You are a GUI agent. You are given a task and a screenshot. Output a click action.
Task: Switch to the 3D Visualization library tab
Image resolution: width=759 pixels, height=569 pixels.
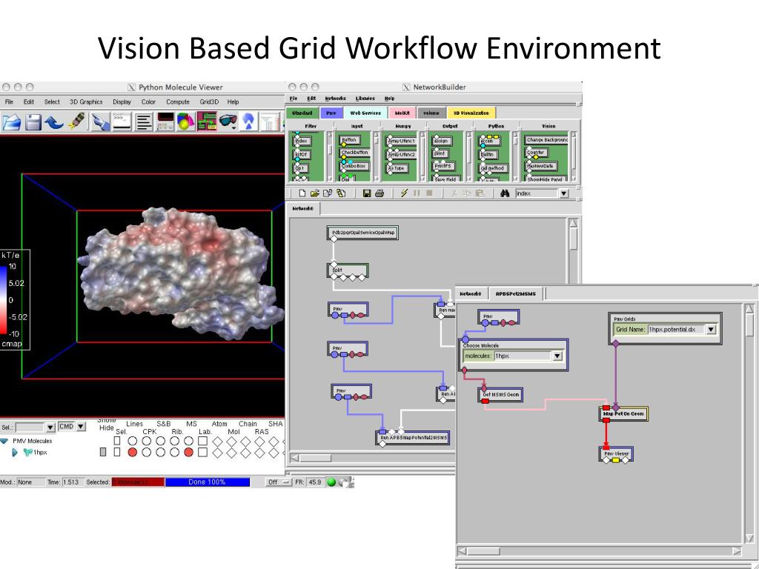click(471, 113)
